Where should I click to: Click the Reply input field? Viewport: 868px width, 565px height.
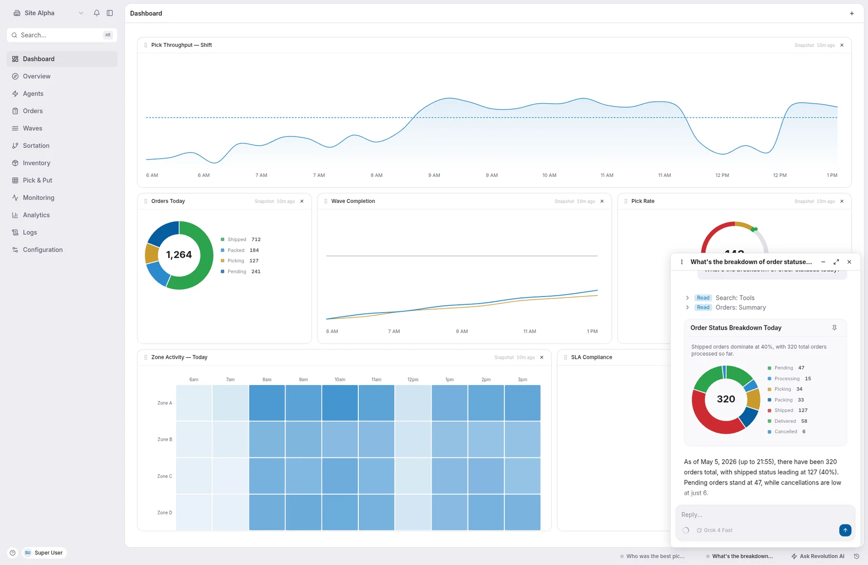pos(765,515)
